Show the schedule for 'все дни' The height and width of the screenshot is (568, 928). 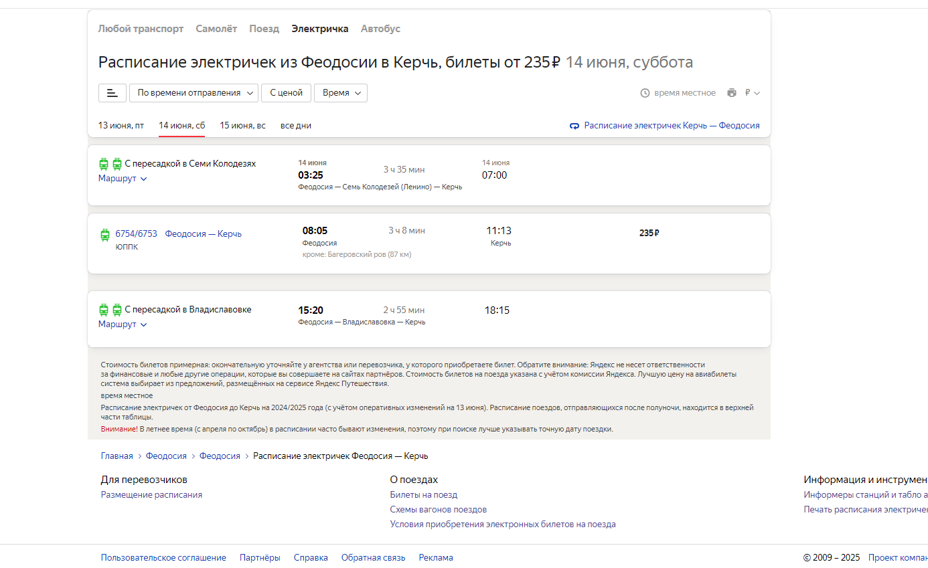[296, 126]
